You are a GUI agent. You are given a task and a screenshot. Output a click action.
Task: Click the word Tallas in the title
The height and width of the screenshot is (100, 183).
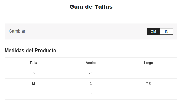[x=104, y=7]
